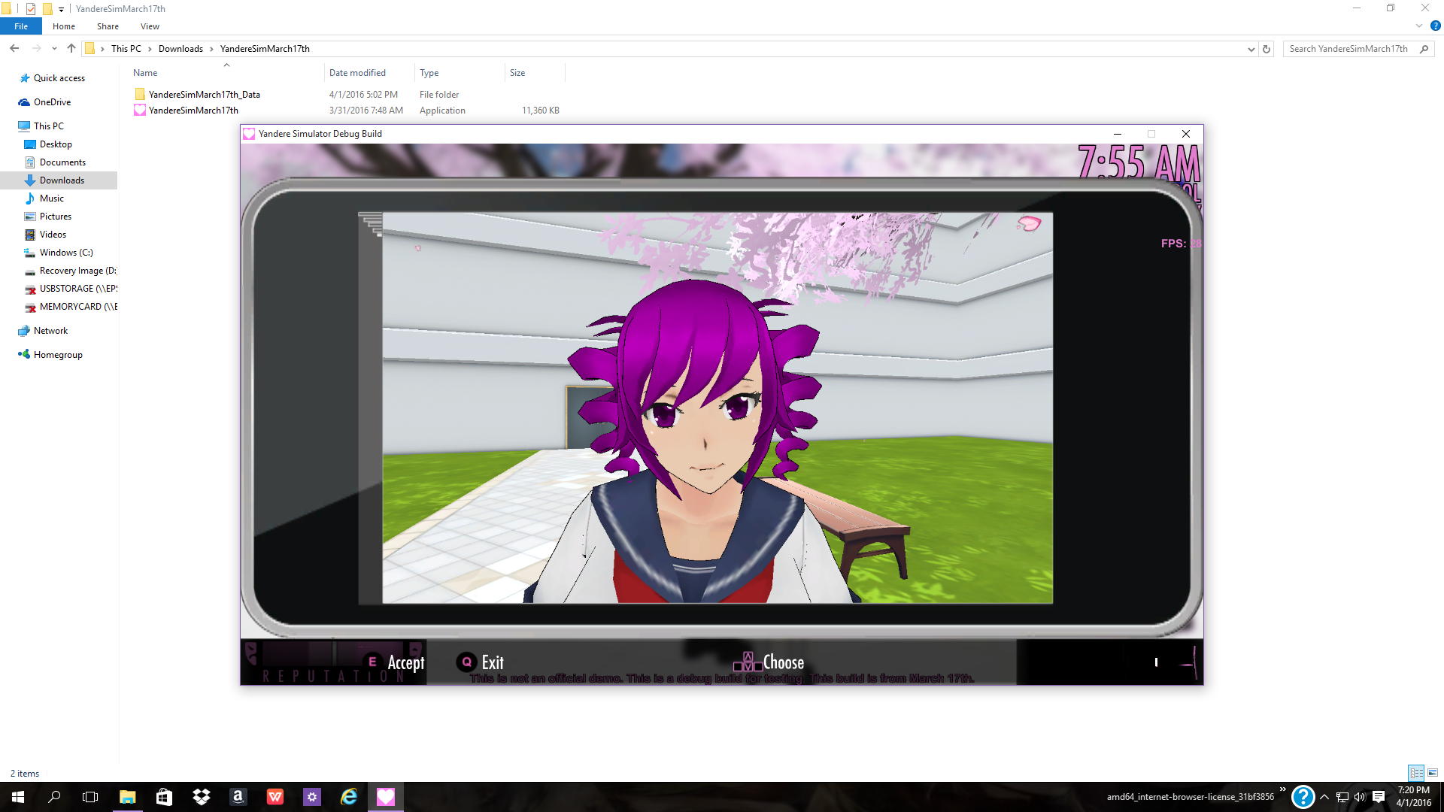Go back in Explorer navigation
Screen dimensions: 1444x812
click(14, 48)
